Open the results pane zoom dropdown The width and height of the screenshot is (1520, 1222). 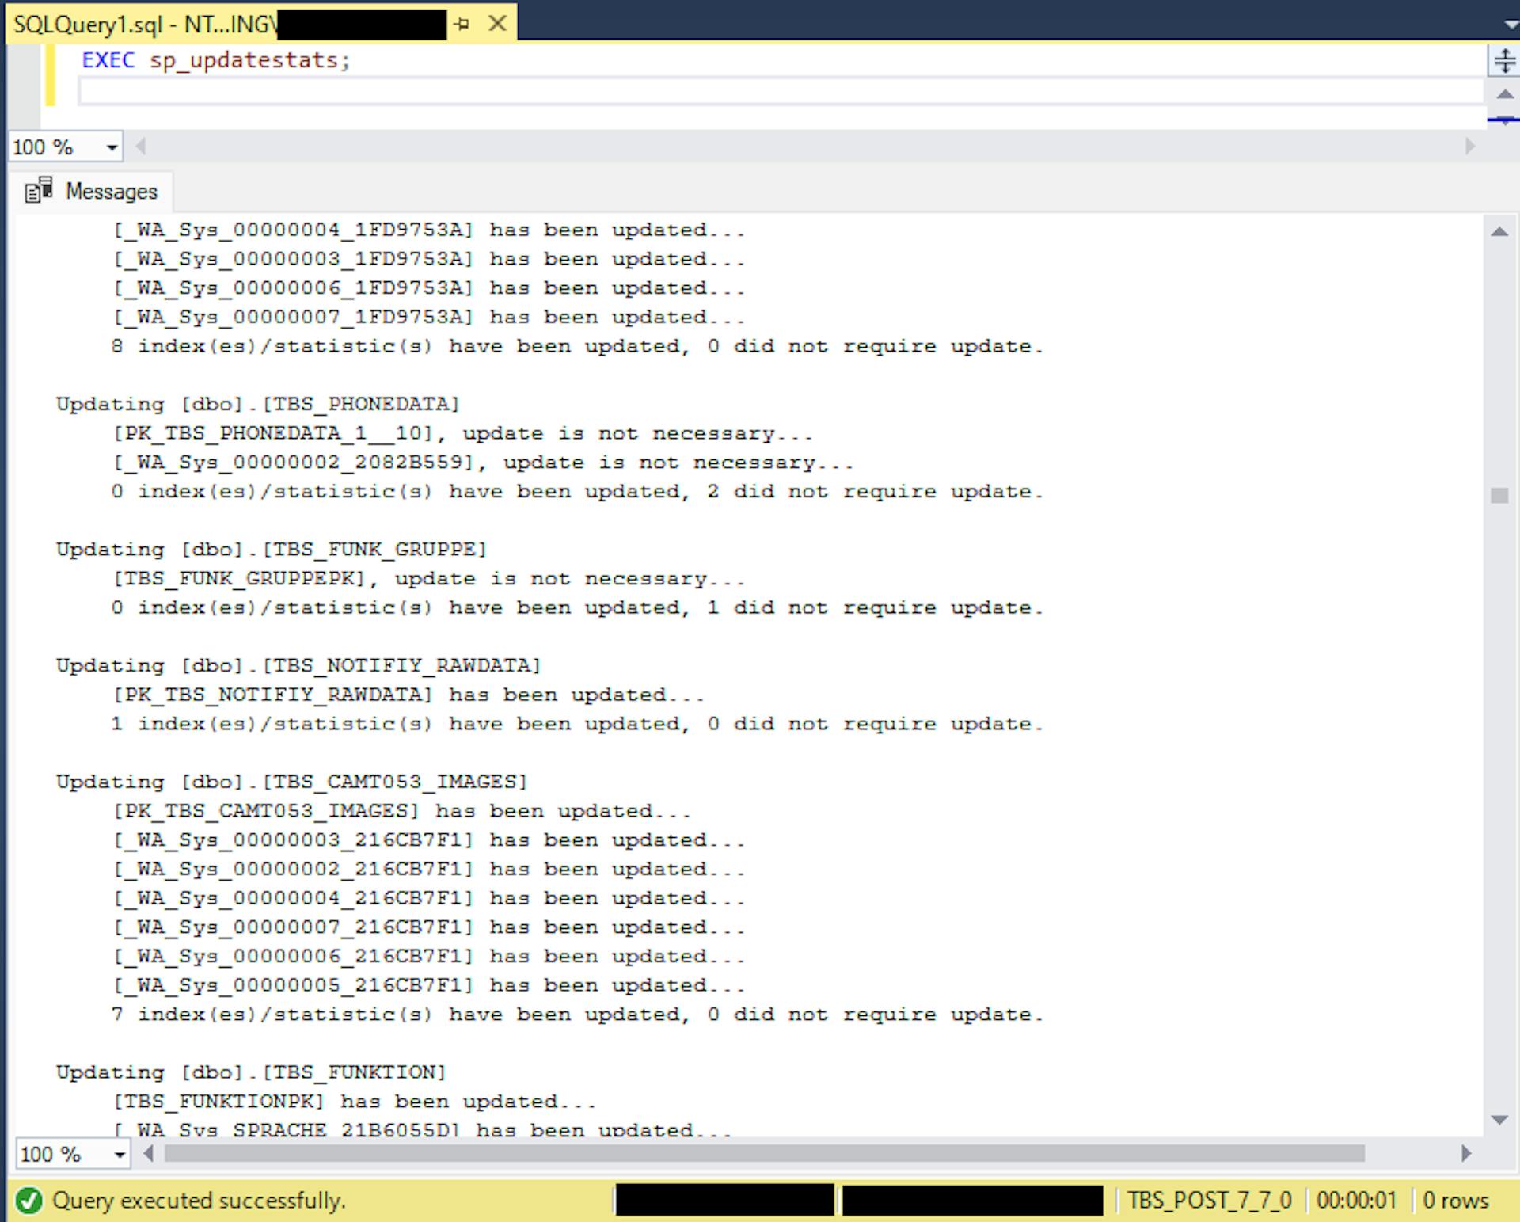coord(120,1153)
